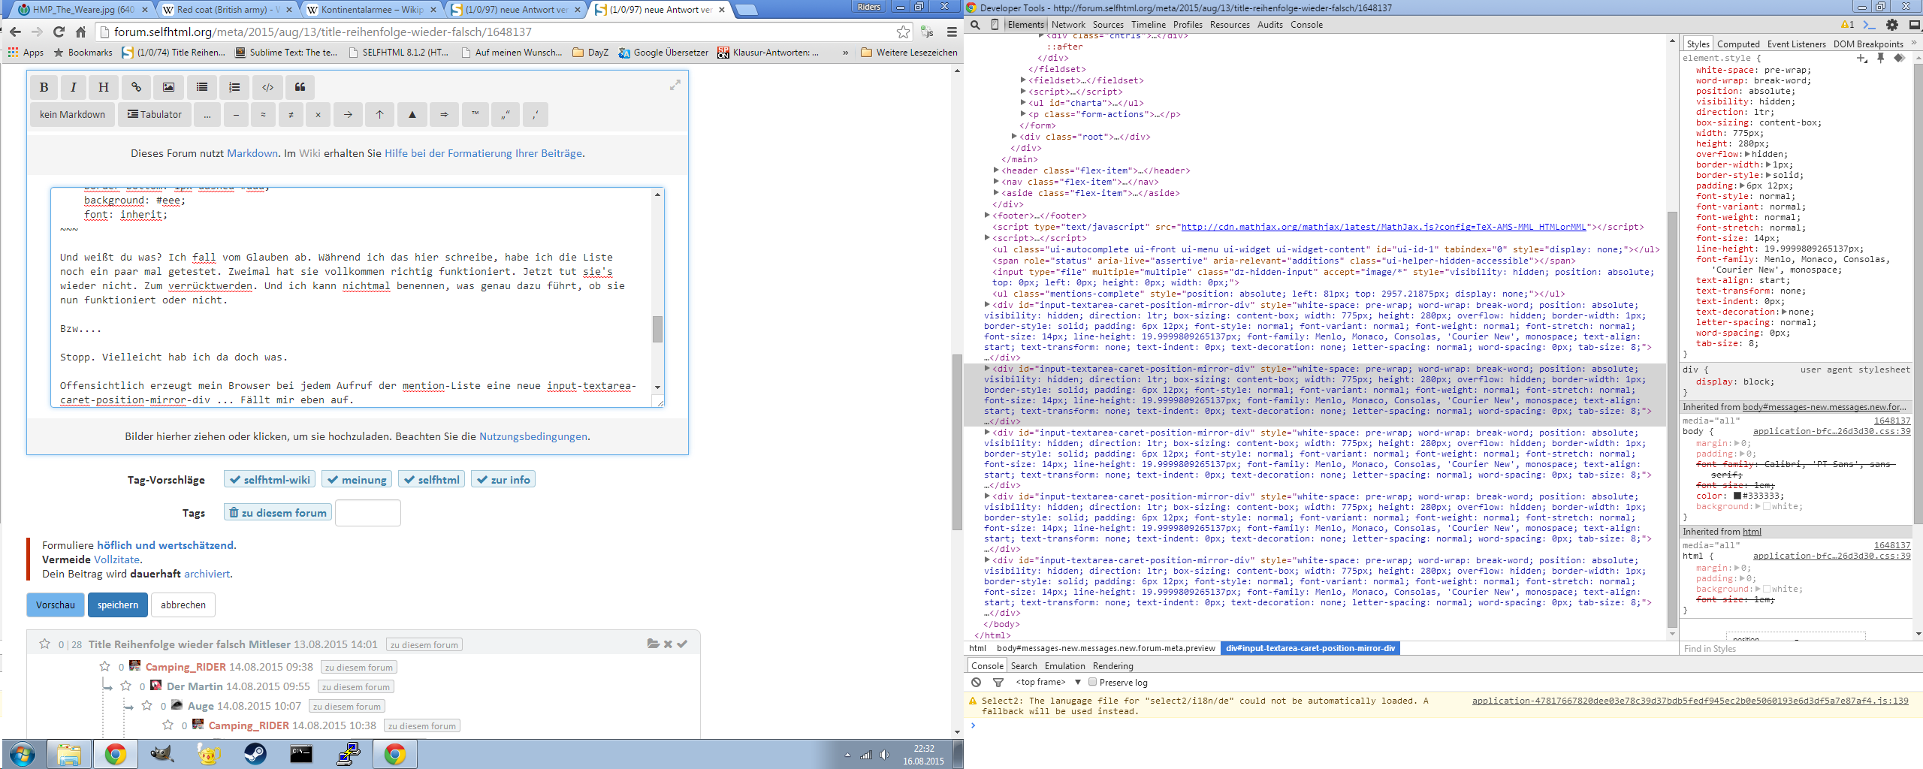Open the console filter funnel
This screenshot has height=769, width=1923.
pos(998,683)
